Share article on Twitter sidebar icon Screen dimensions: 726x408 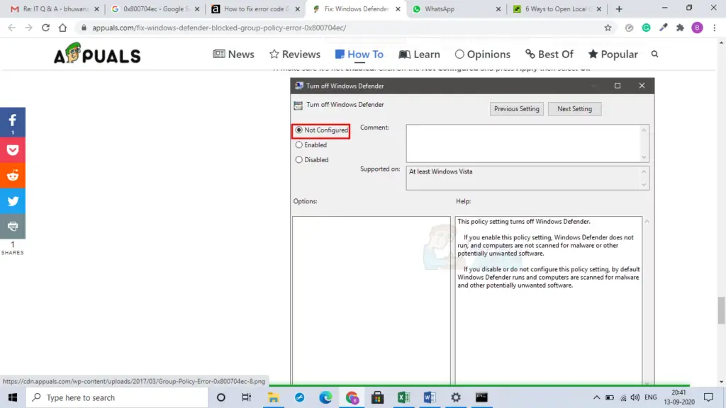pyautogui.click(x=13, y=200)
